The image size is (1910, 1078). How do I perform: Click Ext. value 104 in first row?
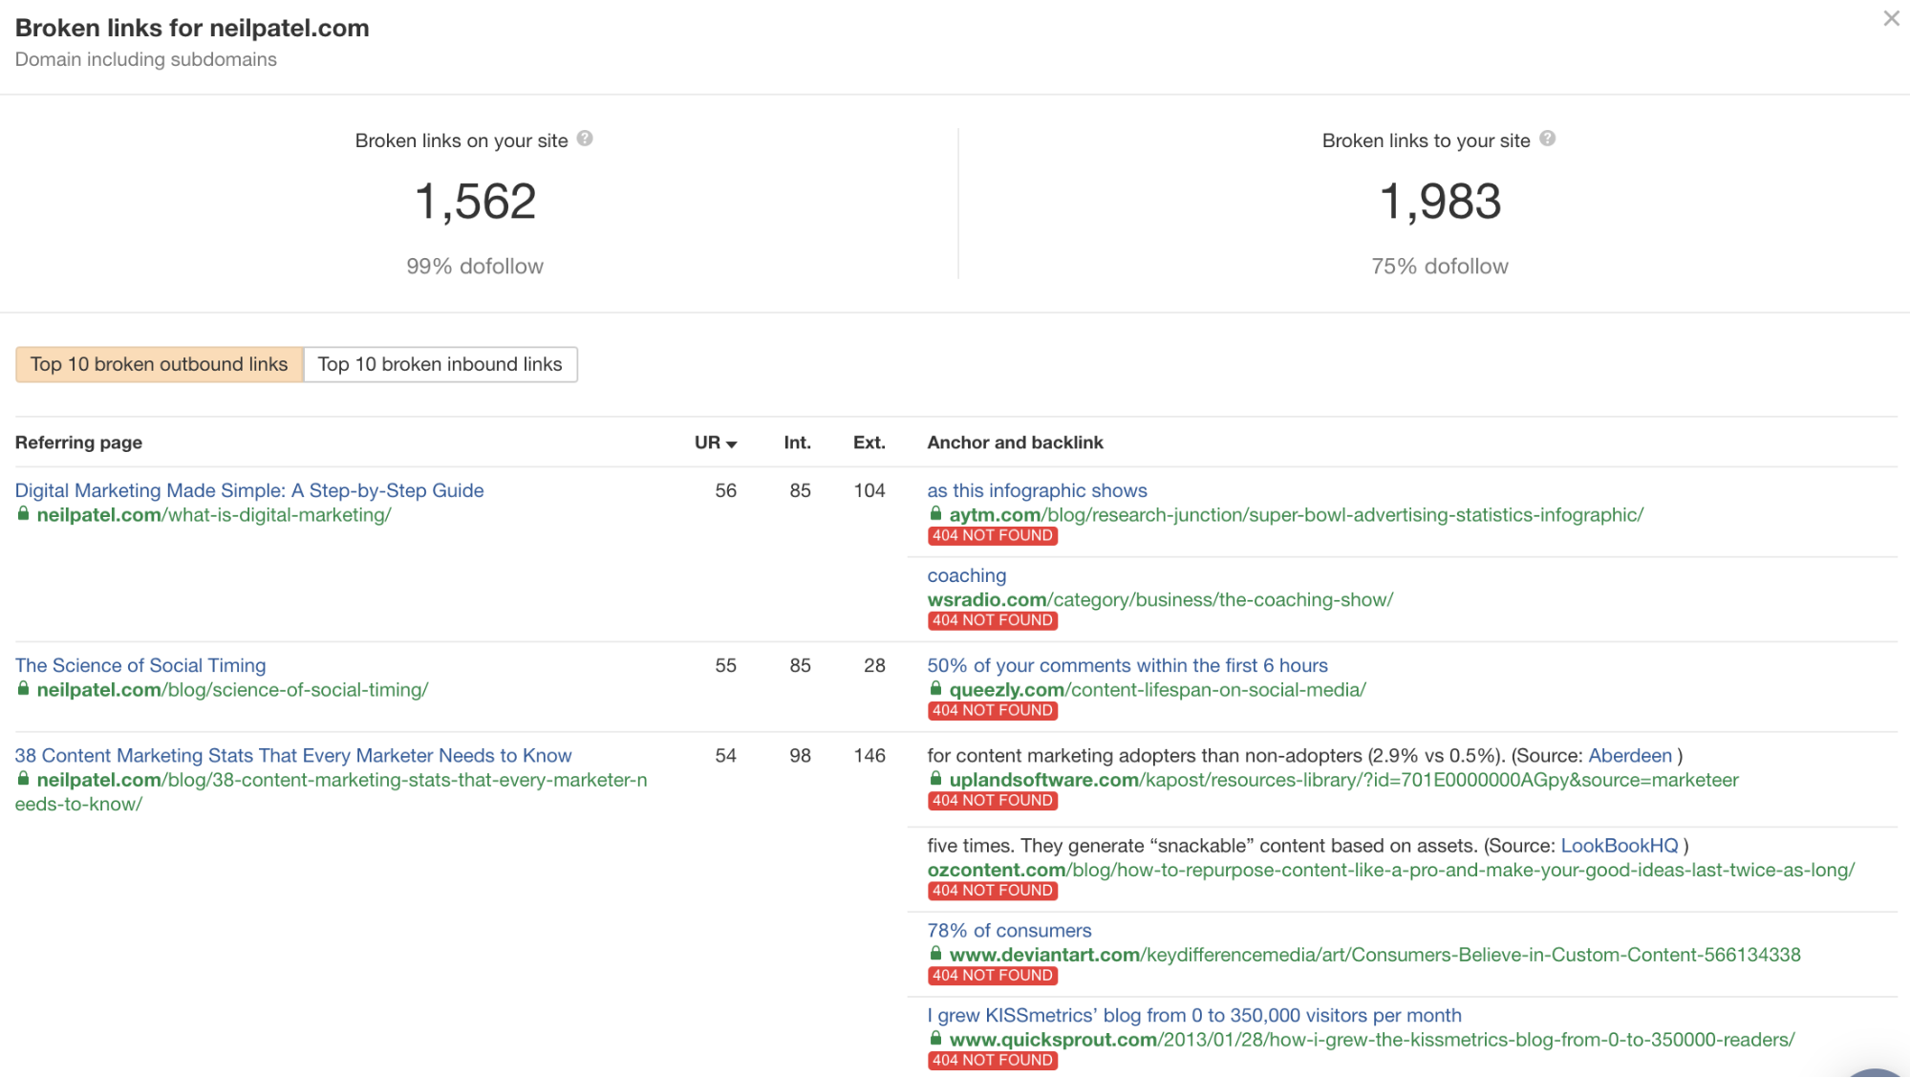click(x=869, y=490)
